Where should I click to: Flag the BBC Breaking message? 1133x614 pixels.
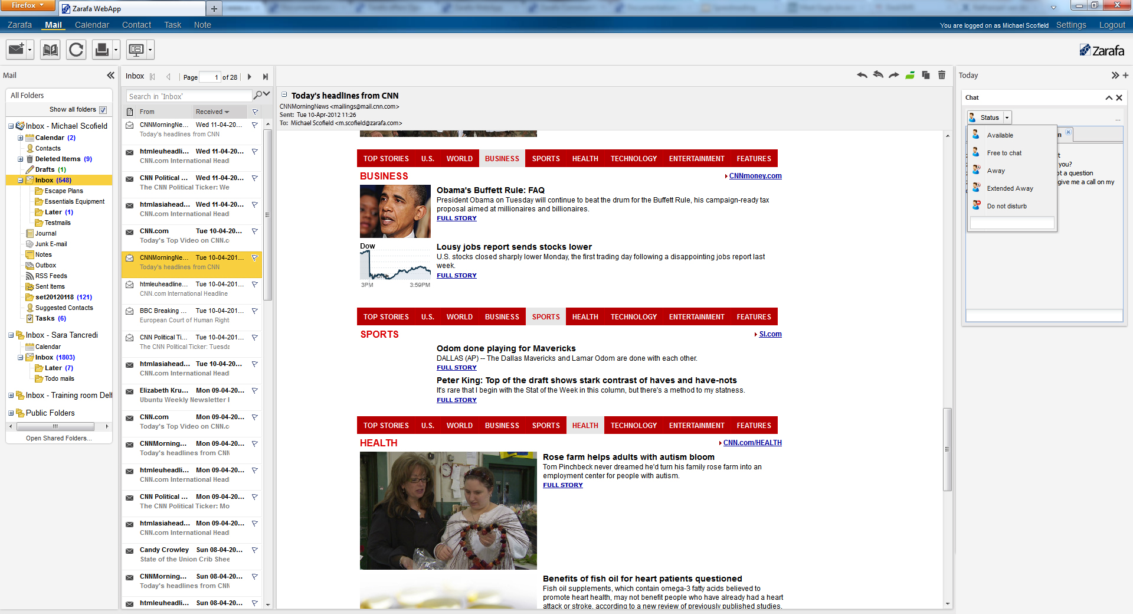click(x=255, y=311)
